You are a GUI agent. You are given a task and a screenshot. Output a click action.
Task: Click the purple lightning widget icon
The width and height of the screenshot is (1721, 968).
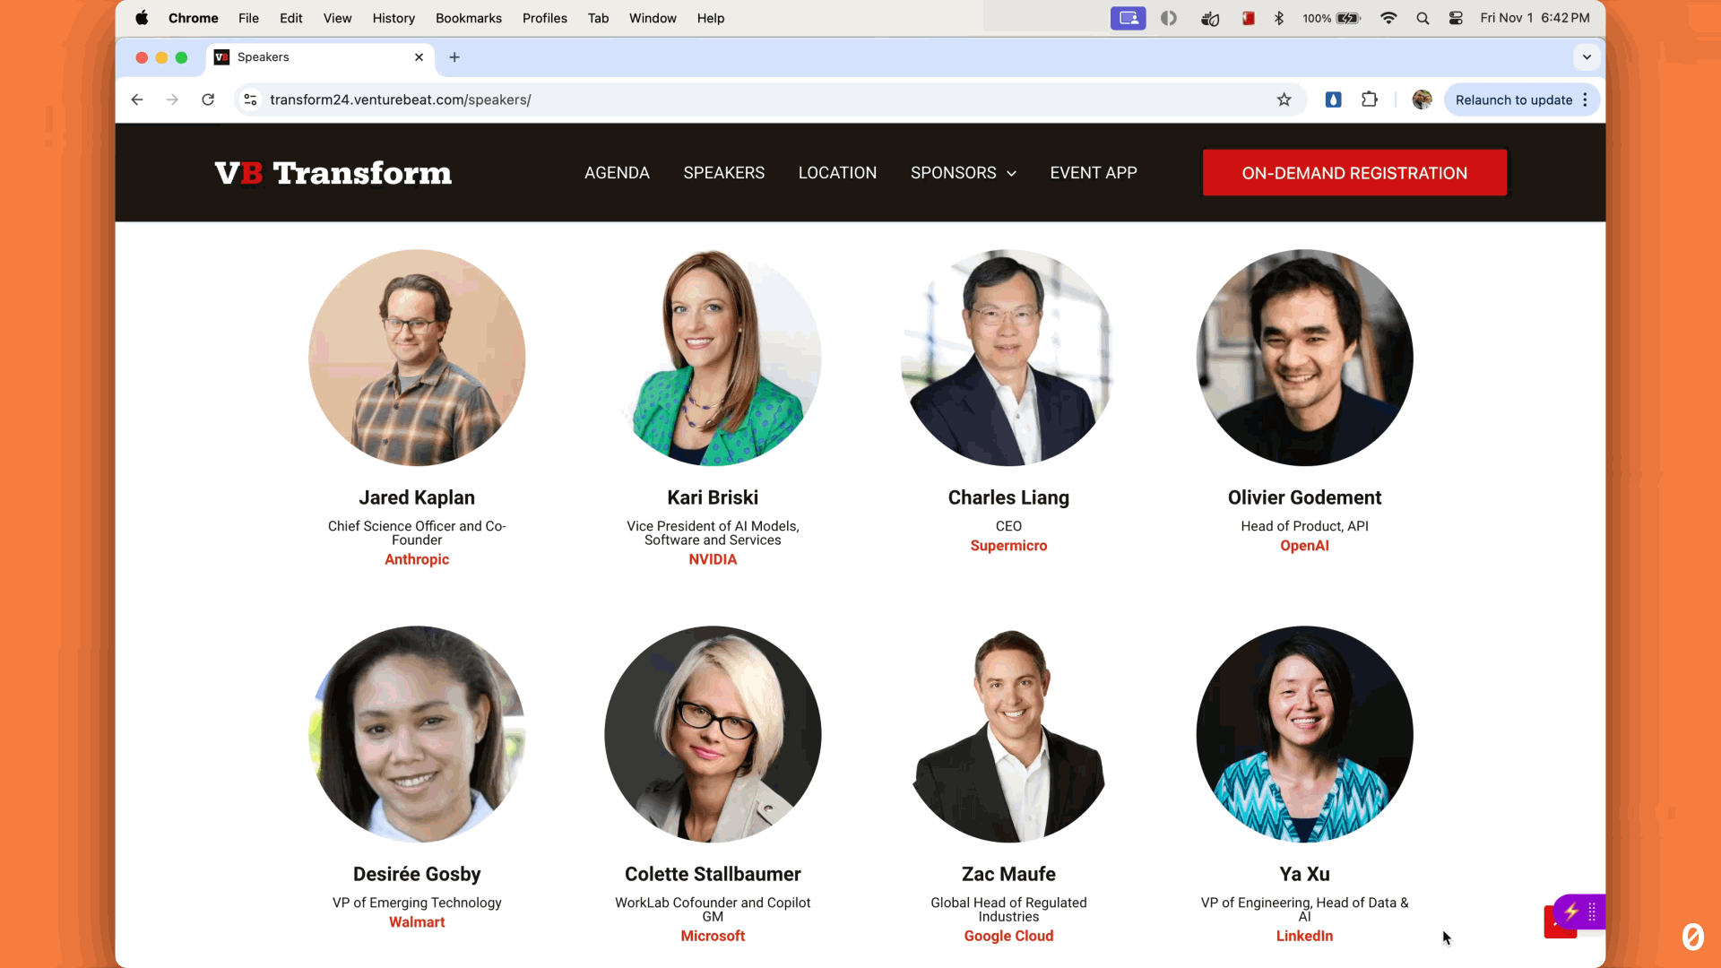click(1571, 912)
